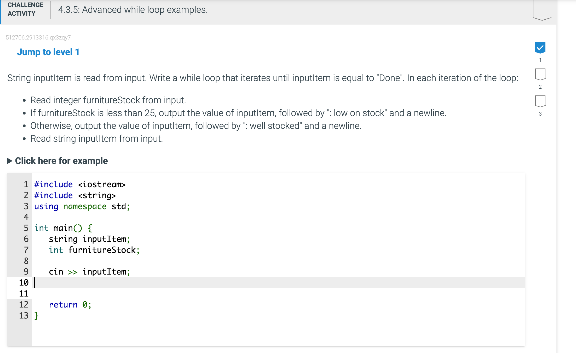Click the 'using namespace std;' line

[82, 206]
